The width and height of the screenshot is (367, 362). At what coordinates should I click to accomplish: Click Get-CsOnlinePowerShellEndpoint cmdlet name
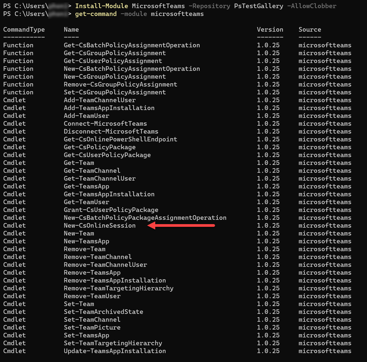(120, 139)
